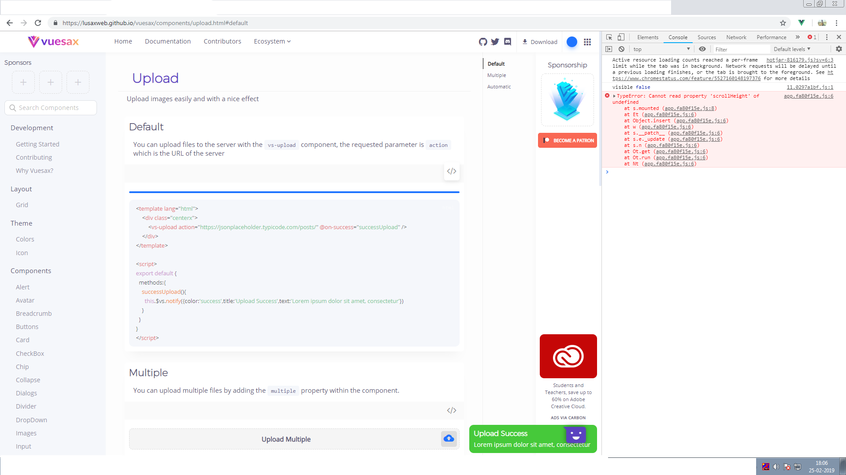This screenshot has height=475, width=846.
Task: Expand the TypeError scrollHeight error details
Action: [614, 96]
